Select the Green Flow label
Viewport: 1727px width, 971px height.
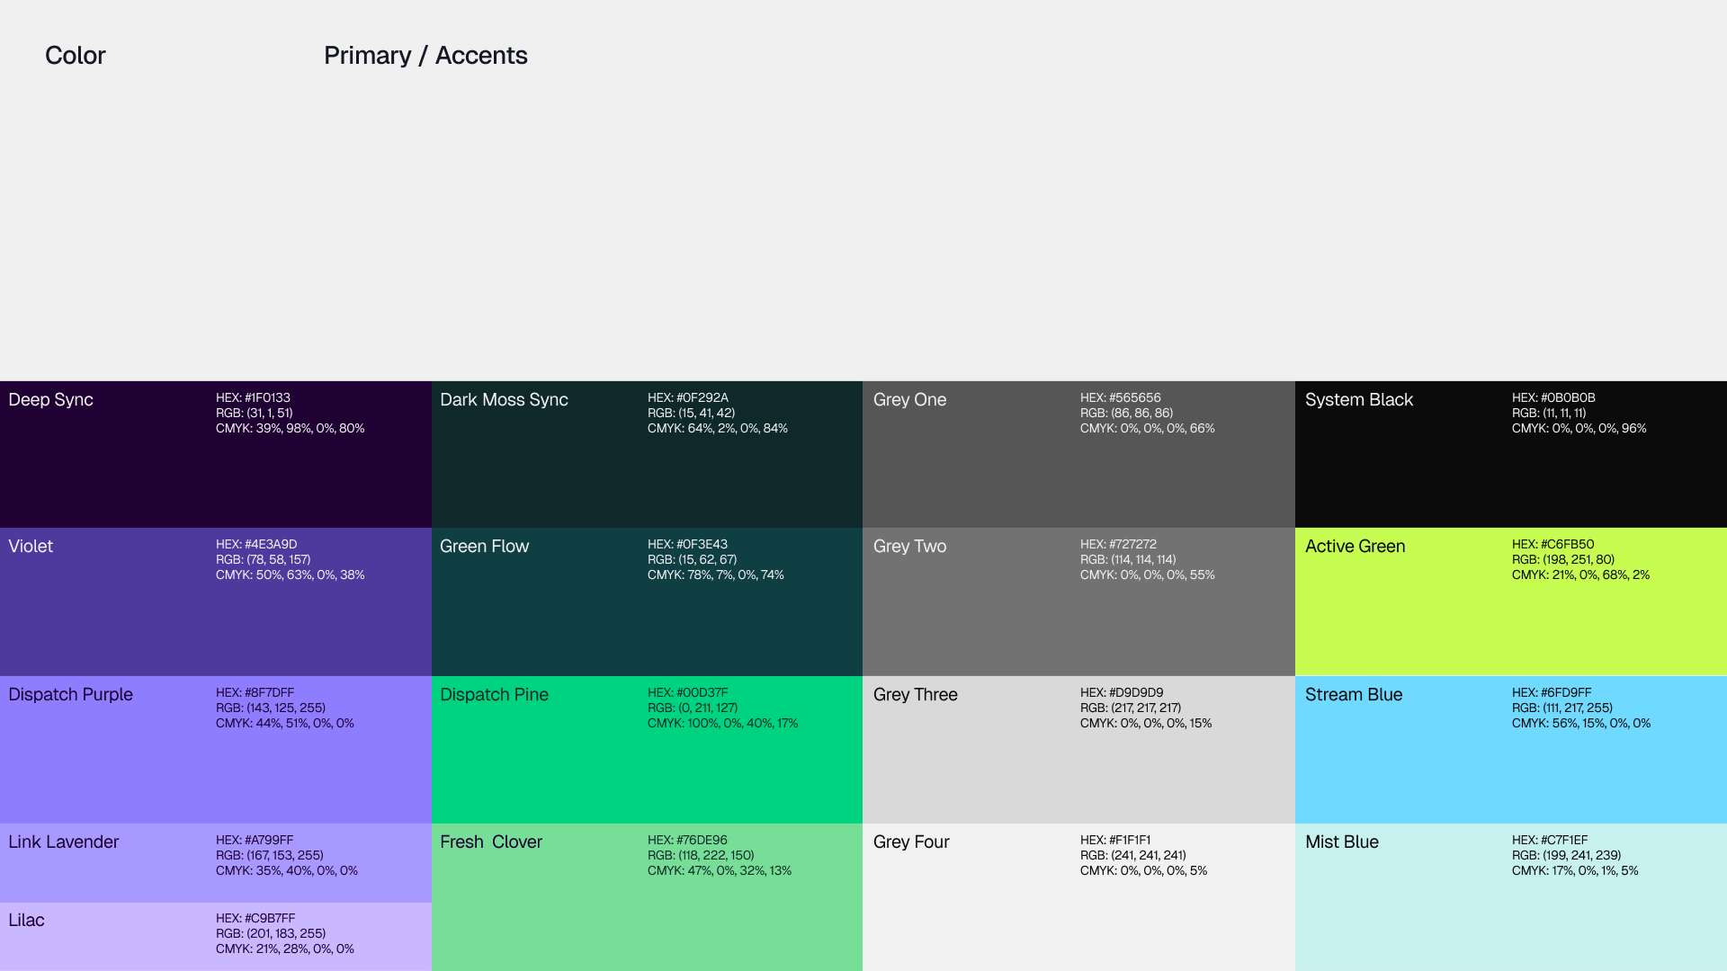click(484, 547)
